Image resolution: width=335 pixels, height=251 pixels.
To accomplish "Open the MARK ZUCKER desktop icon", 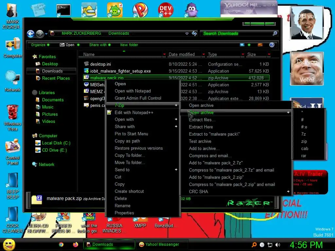I will [12, 16].
